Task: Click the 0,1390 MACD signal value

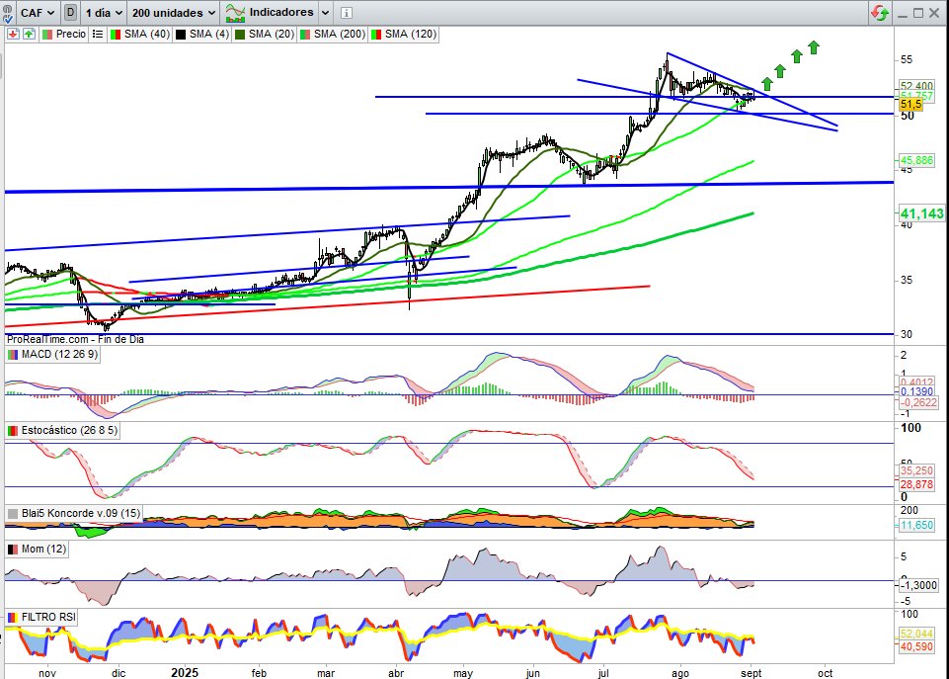Action: [x=917, y=392]
